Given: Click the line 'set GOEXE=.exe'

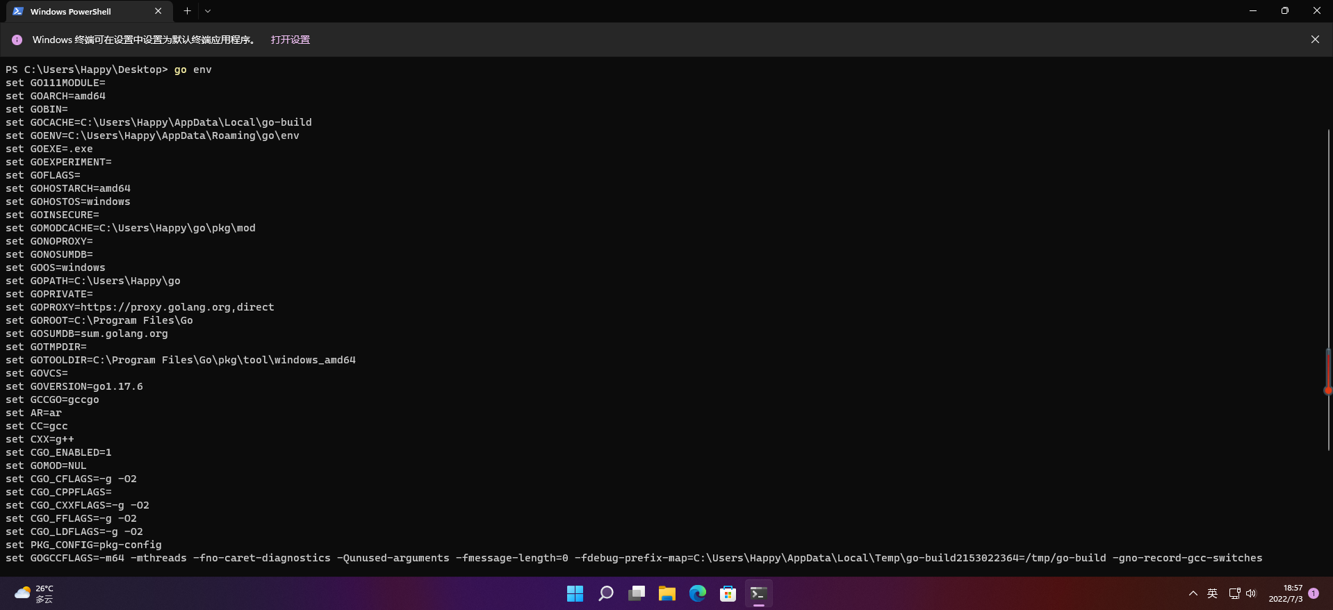Looking at the screenshot, I should click(x=49, y=149).
